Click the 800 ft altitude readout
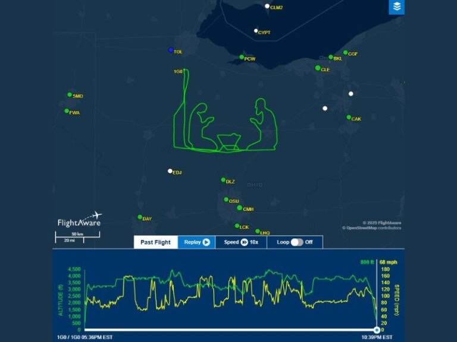Image resolution: width=457 pixels, height=342 pixels. [x=367, y=262]
